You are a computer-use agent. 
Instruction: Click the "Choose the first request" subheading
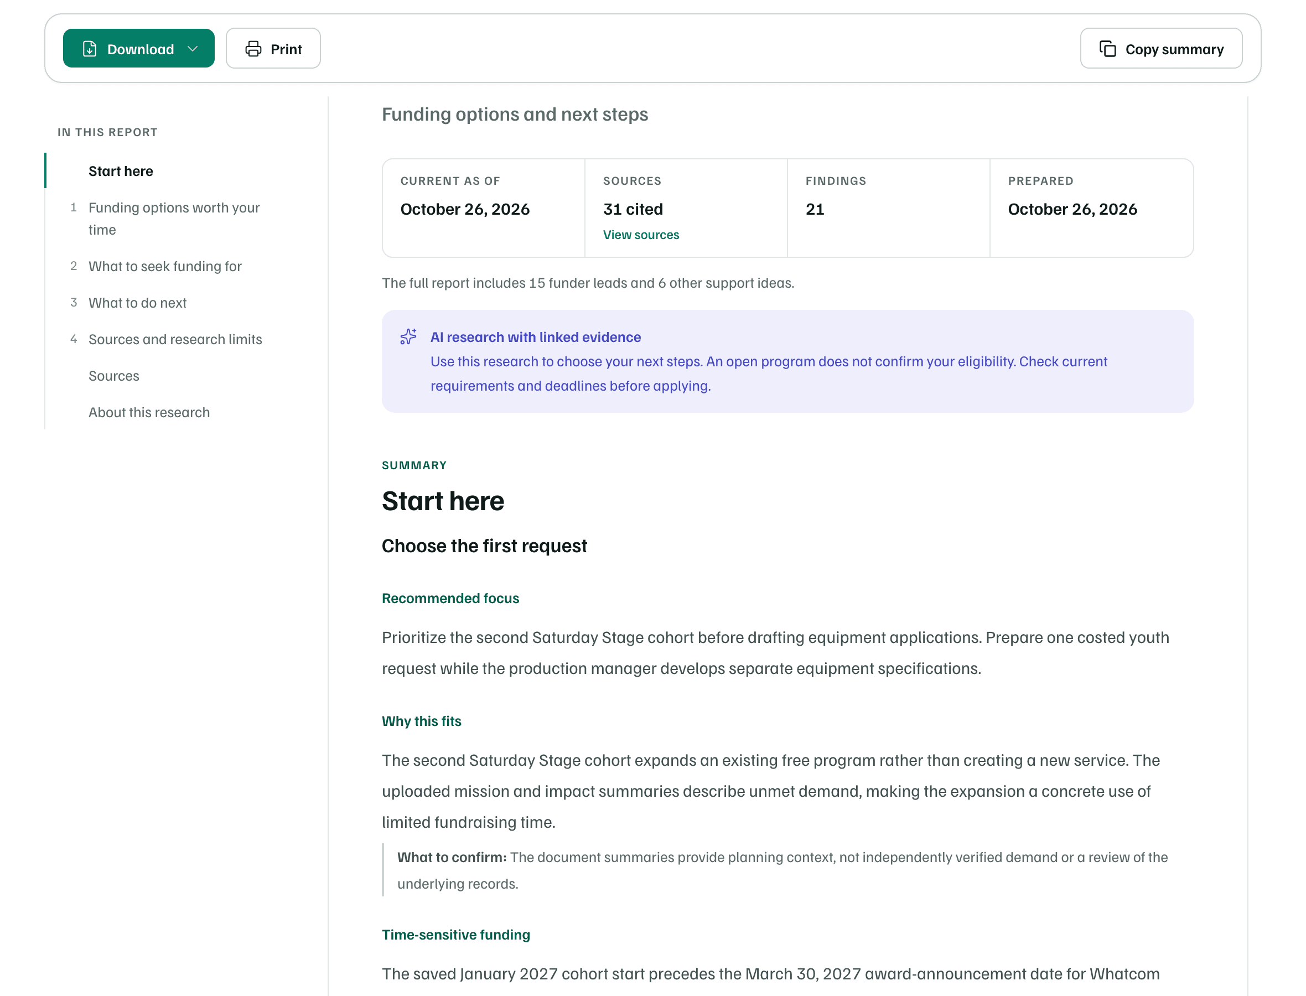484,546
